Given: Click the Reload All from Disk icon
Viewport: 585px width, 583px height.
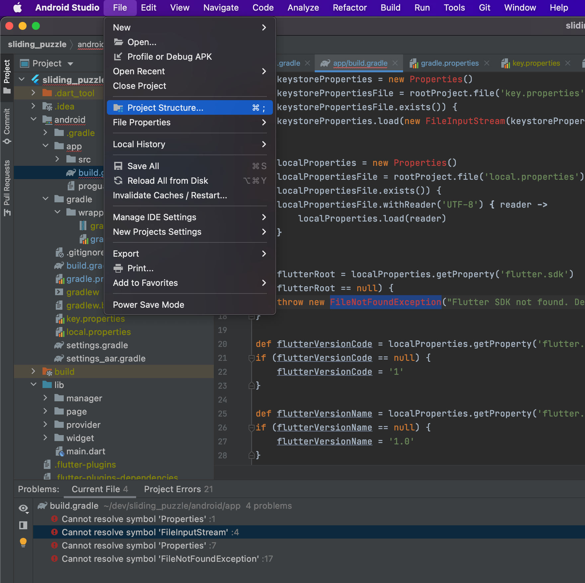Looking at the screenshot, I should point(118,181).
